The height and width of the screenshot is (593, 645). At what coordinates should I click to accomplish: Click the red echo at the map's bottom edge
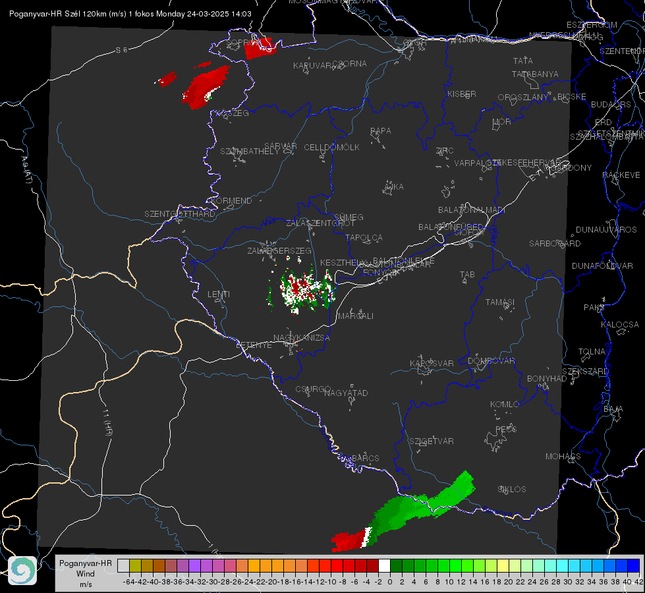tap(350, 541)
